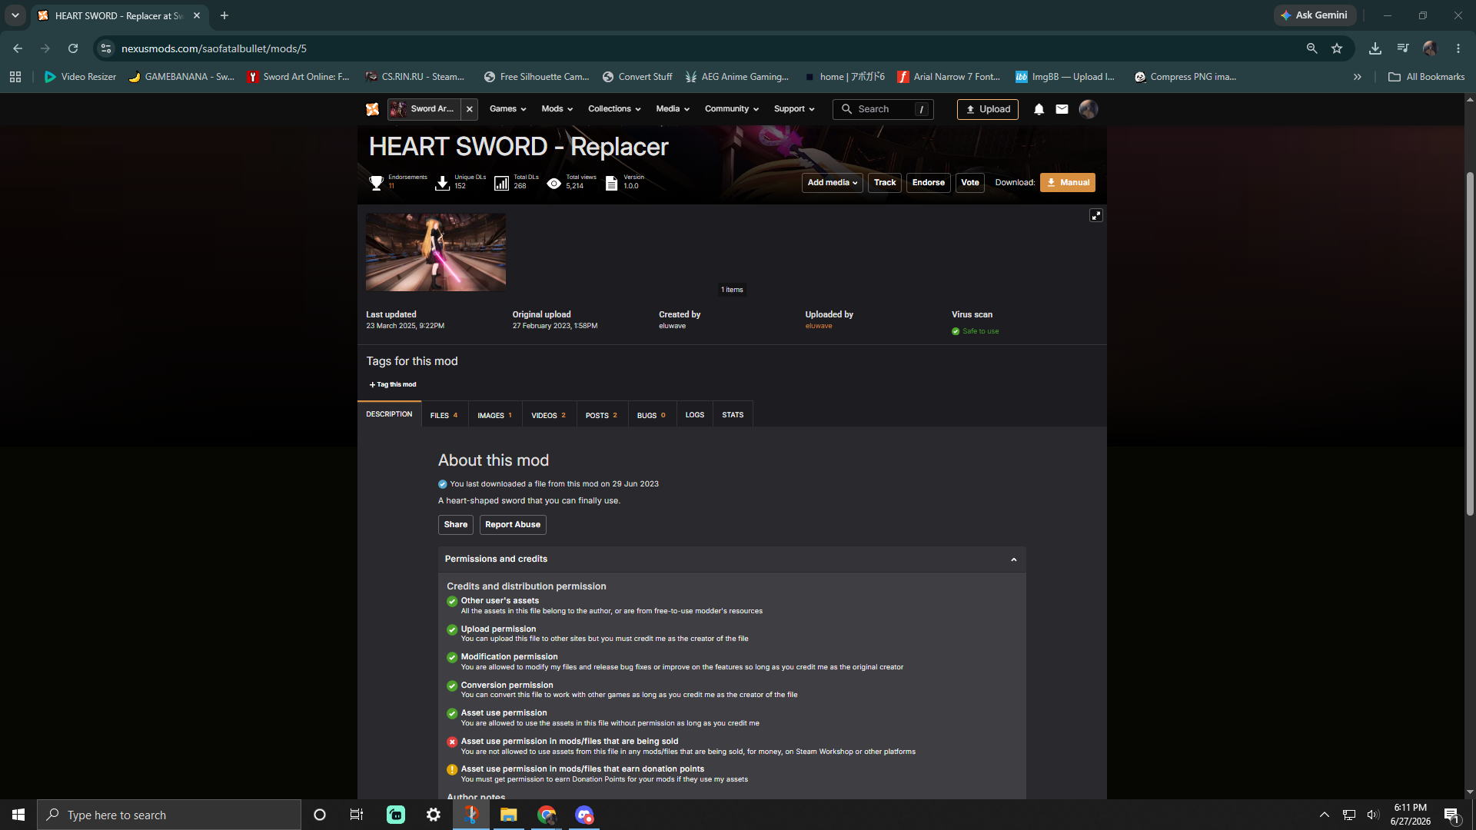
Task: Expand the Collections menu
Action: pos(614,109)
